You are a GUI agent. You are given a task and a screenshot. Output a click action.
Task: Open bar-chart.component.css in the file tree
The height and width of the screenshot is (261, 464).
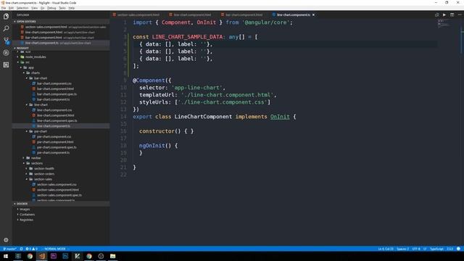pos(54,83)
